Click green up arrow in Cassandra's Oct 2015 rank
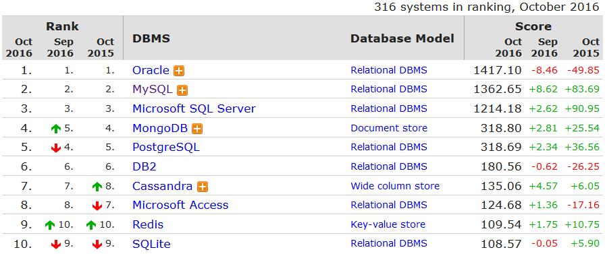Screen dimensions: 605x254 point(97,187)
